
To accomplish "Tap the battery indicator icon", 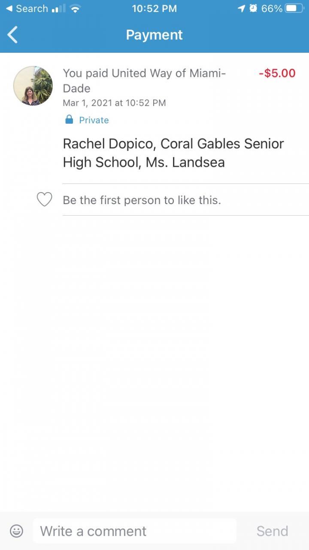I will [294, 9].
